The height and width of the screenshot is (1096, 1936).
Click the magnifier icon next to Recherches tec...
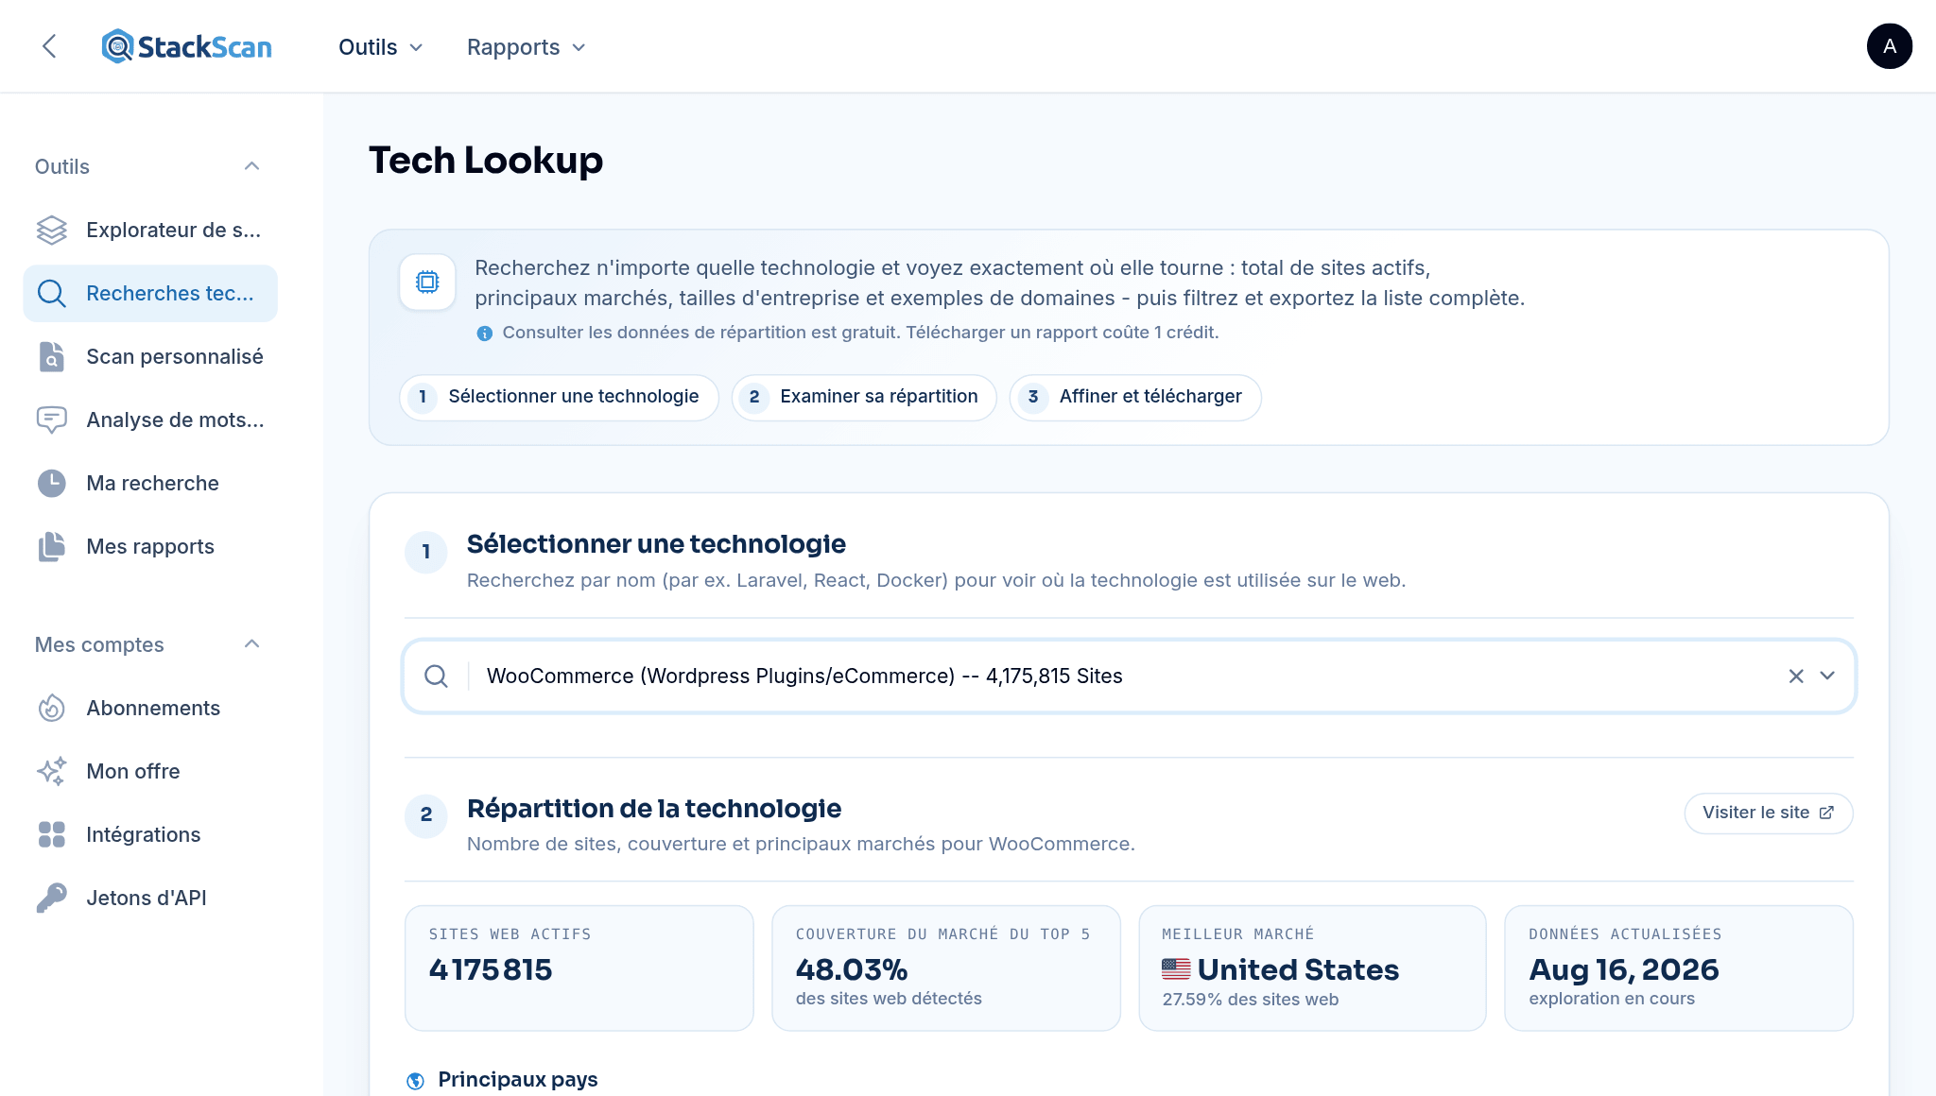pyautogui.click(x=52, y=293)
